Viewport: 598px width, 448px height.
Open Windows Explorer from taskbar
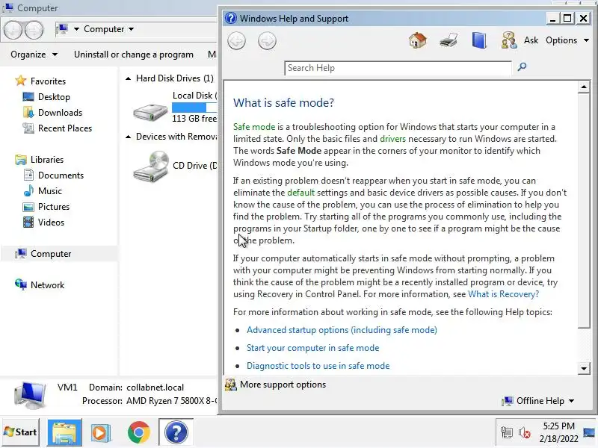tap(64, 432)
